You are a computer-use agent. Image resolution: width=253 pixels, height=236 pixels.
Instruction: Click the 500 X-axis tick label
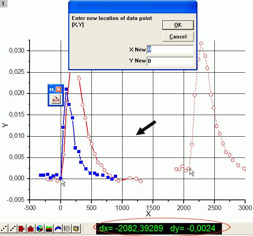91,208
